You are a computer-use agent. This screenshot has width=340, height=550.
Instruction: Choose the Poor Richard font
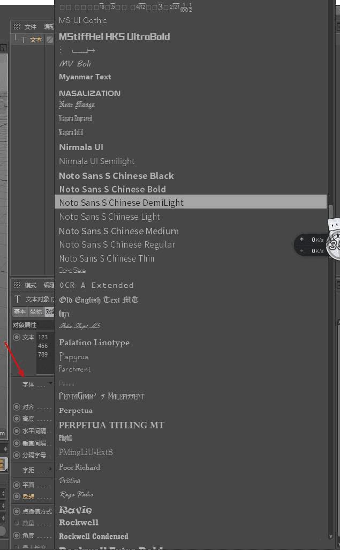[x=80, y=467]
